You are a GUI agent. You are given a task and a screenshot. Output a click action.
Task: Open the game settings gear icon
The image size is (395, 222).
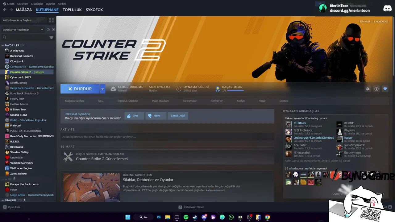(x=368, y=89)
